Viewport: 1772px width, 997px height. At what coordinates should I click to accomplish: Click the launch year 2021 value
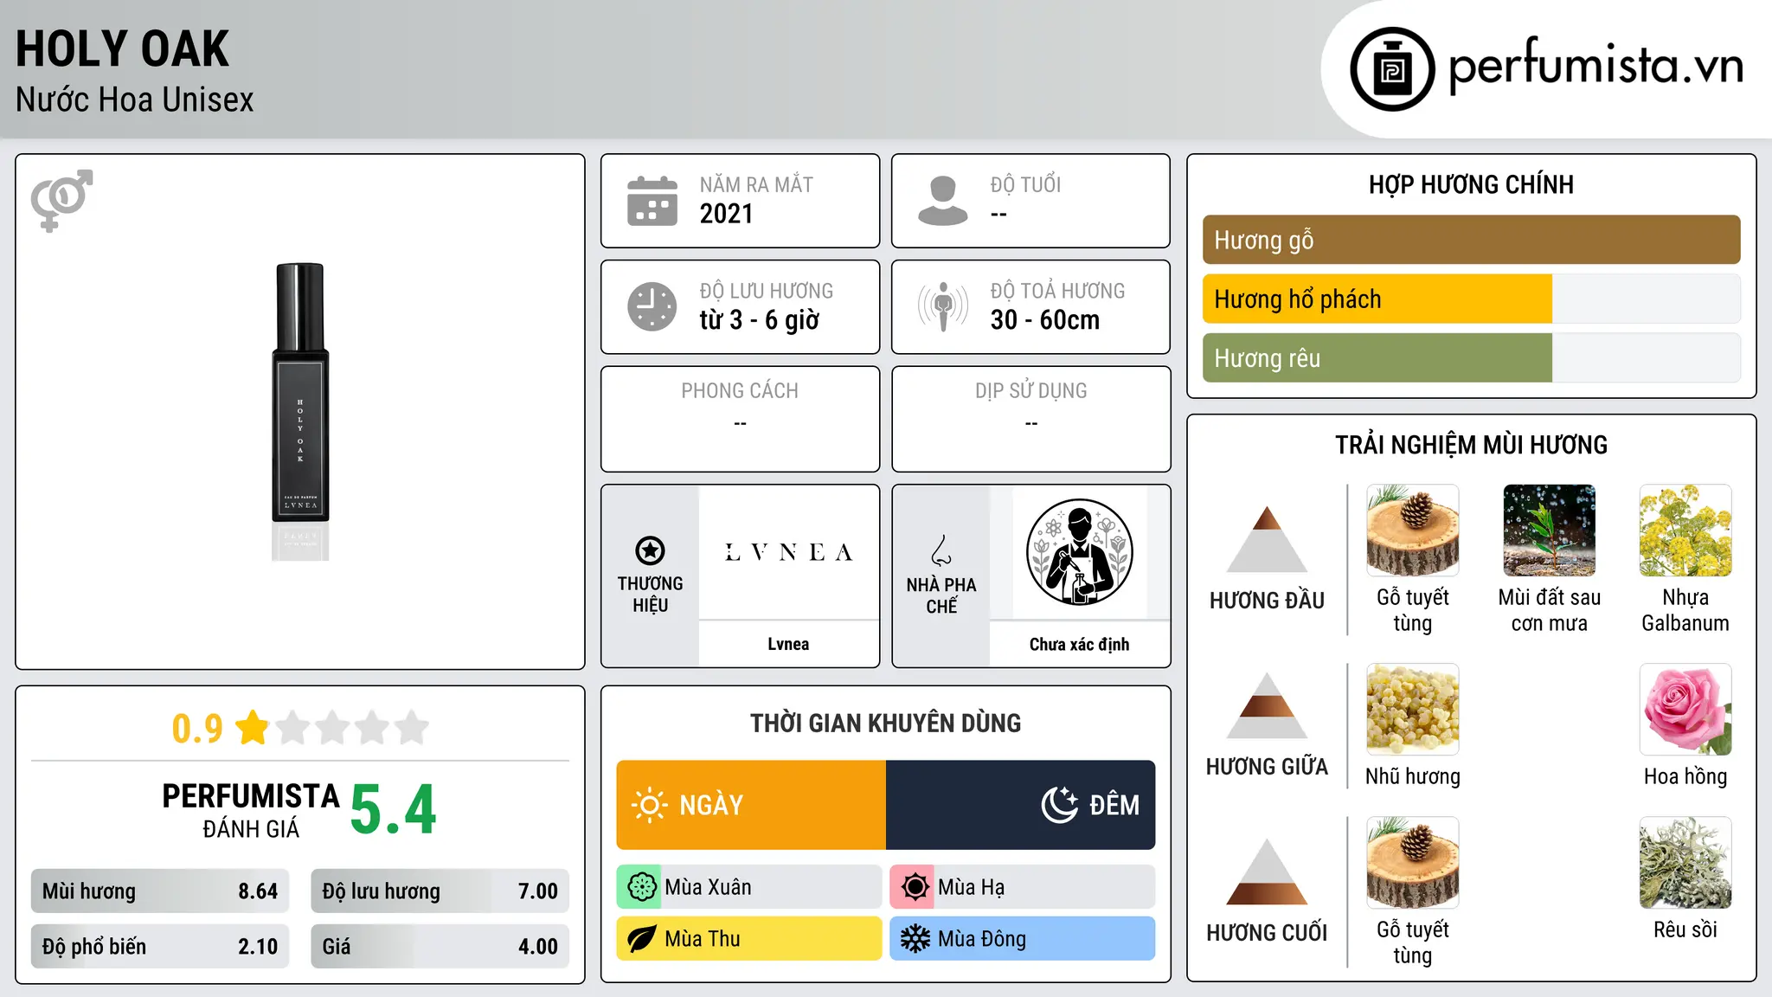point(727,214)
